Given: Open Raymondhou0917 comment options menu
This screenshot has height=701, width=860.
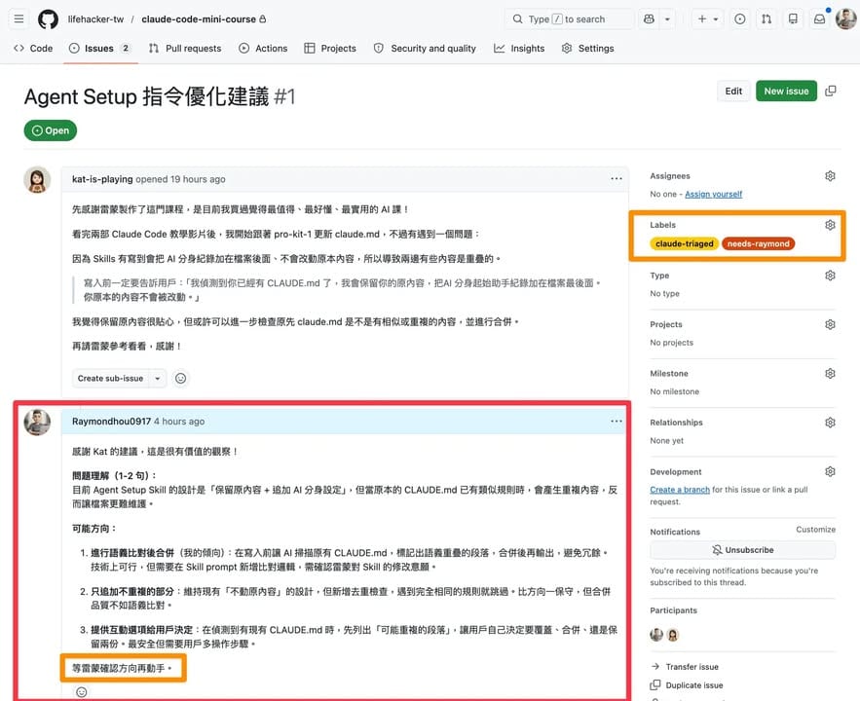Looking at the screenshot, I should coord(616,421).
